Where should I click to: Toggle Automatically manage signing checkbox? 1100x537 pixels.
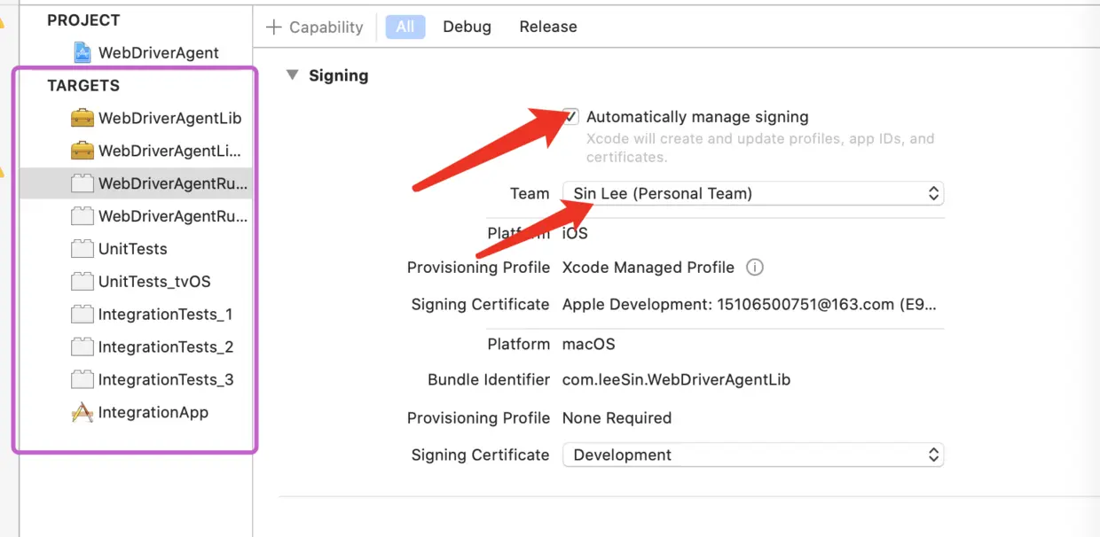pos(570,117)
